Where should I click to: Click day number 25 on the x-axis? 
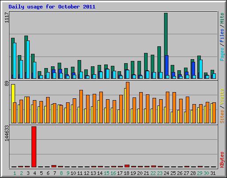(x=173, y=173)
